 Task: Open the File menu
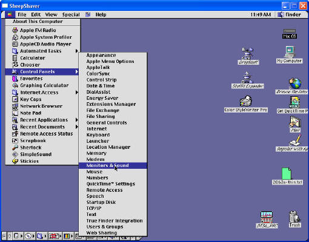coord(22,15)
